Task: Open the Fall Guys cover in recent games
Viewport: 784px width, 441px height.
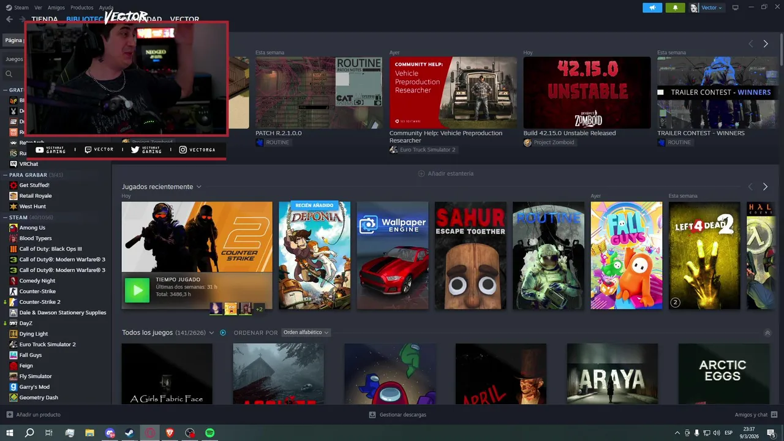Action: click(x=626, y=255)
